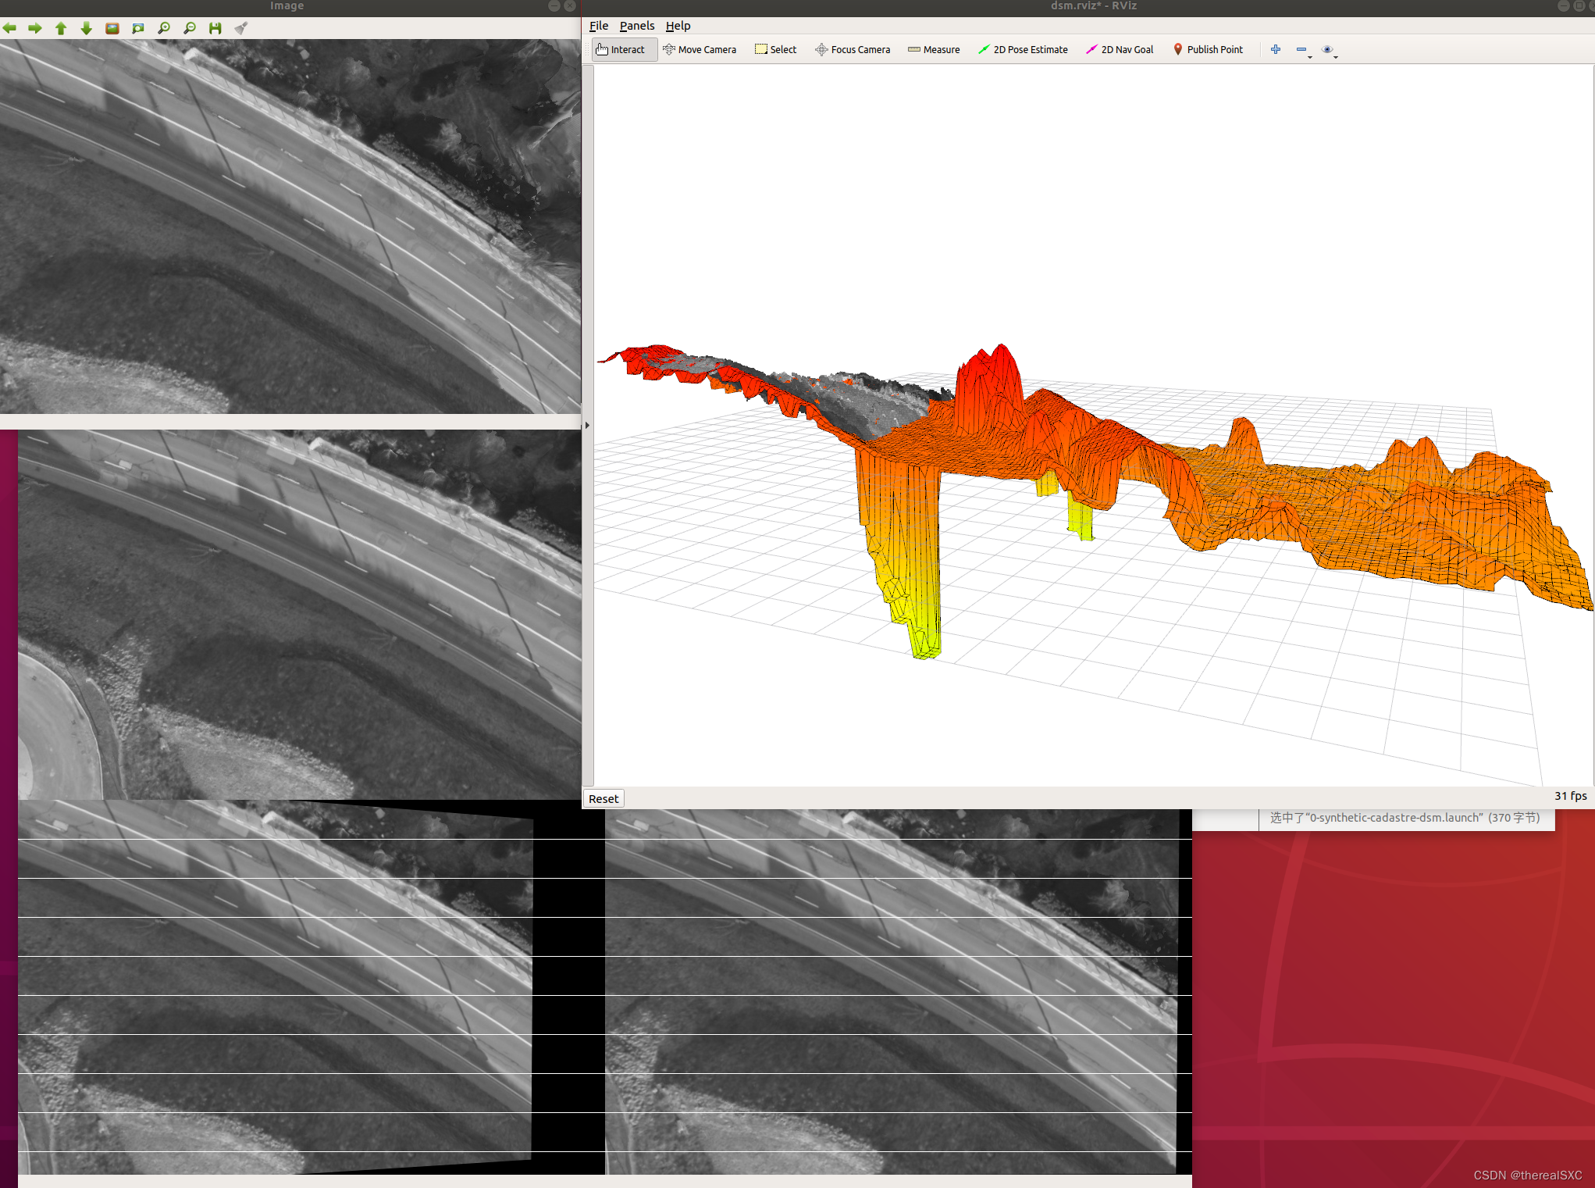Click the zoom out magnifier icon

pyautogui.click(x=190, y=28)
